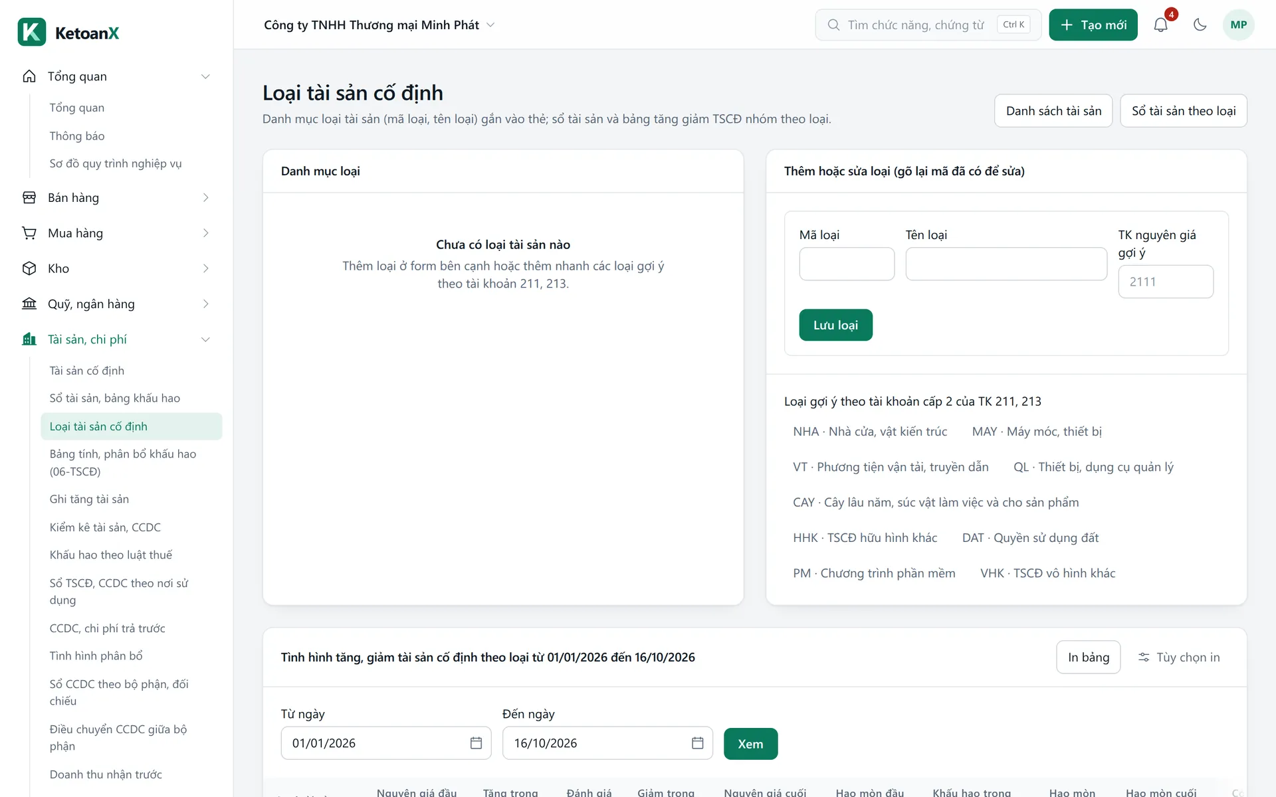Click the plus icon in Tạo mới

[1067, 25]
